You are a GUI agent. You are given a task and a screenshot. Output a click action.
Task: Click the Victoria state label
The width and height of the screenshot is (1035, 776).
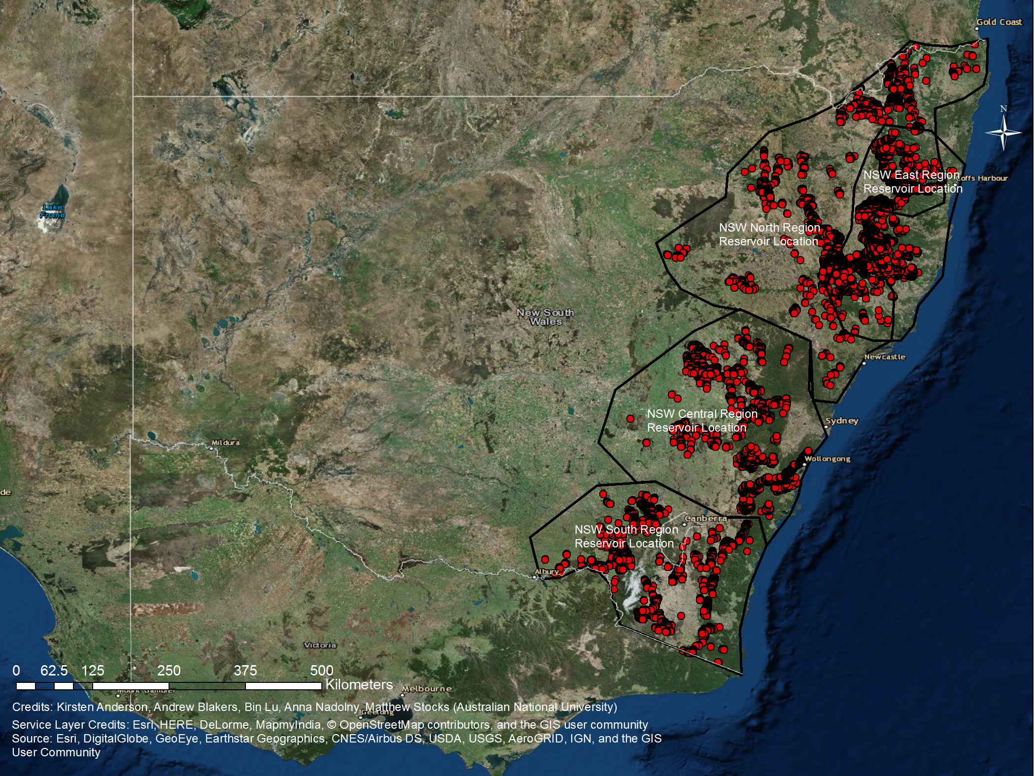pyautogui.click(x=320, y=645)
